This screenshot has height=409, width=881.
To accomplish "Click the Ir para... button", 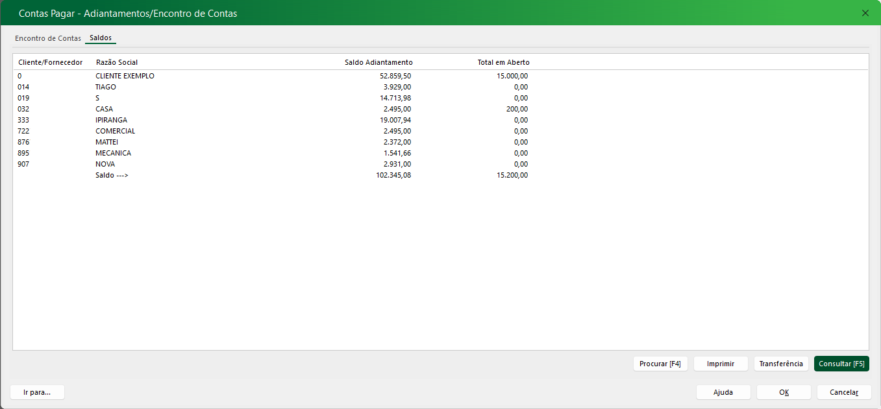I will (x=37, y=392).
